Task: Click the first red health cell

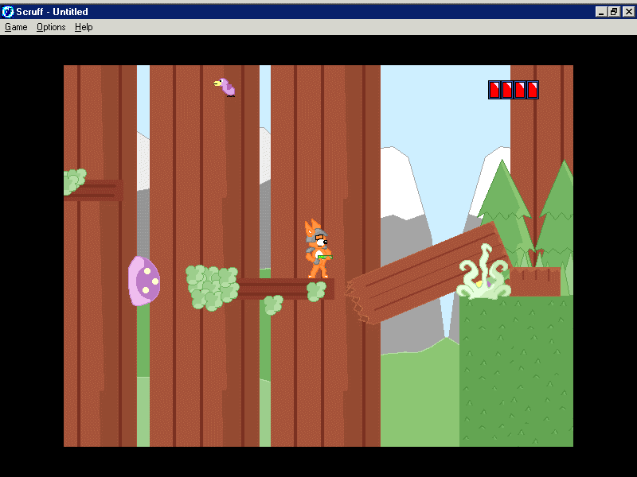Action: coord(494,90)
